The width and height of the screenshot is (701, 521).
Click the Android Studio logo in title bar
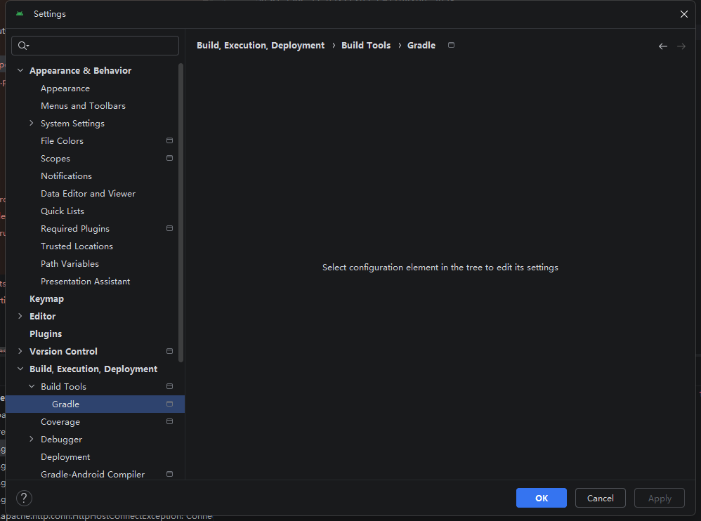[20, 14]
